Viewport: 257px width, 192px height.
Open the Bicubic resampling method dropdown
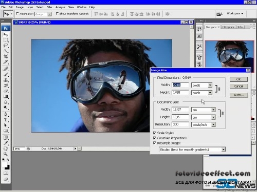click(x=192, y=150)
